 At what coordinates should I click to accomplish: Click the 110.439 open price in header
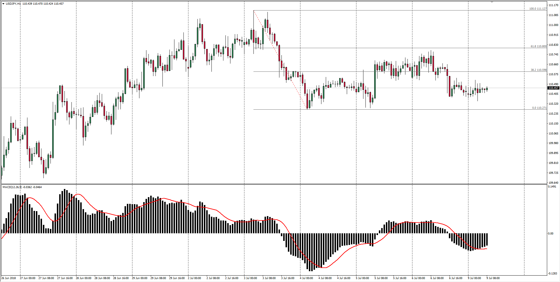27,4
